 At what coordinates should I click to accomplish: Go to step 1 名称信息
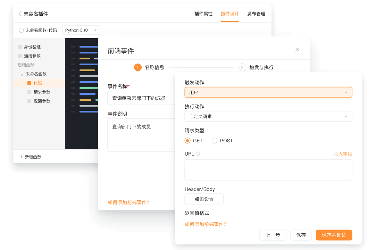149,67
